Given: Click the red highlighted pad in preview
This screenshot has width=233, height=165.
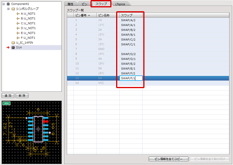Looking at the screenshot, I should click(45, 122).
